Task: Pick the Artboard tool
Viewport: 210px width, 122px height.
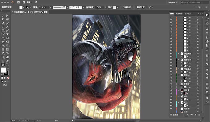Action: pos(3,61)
